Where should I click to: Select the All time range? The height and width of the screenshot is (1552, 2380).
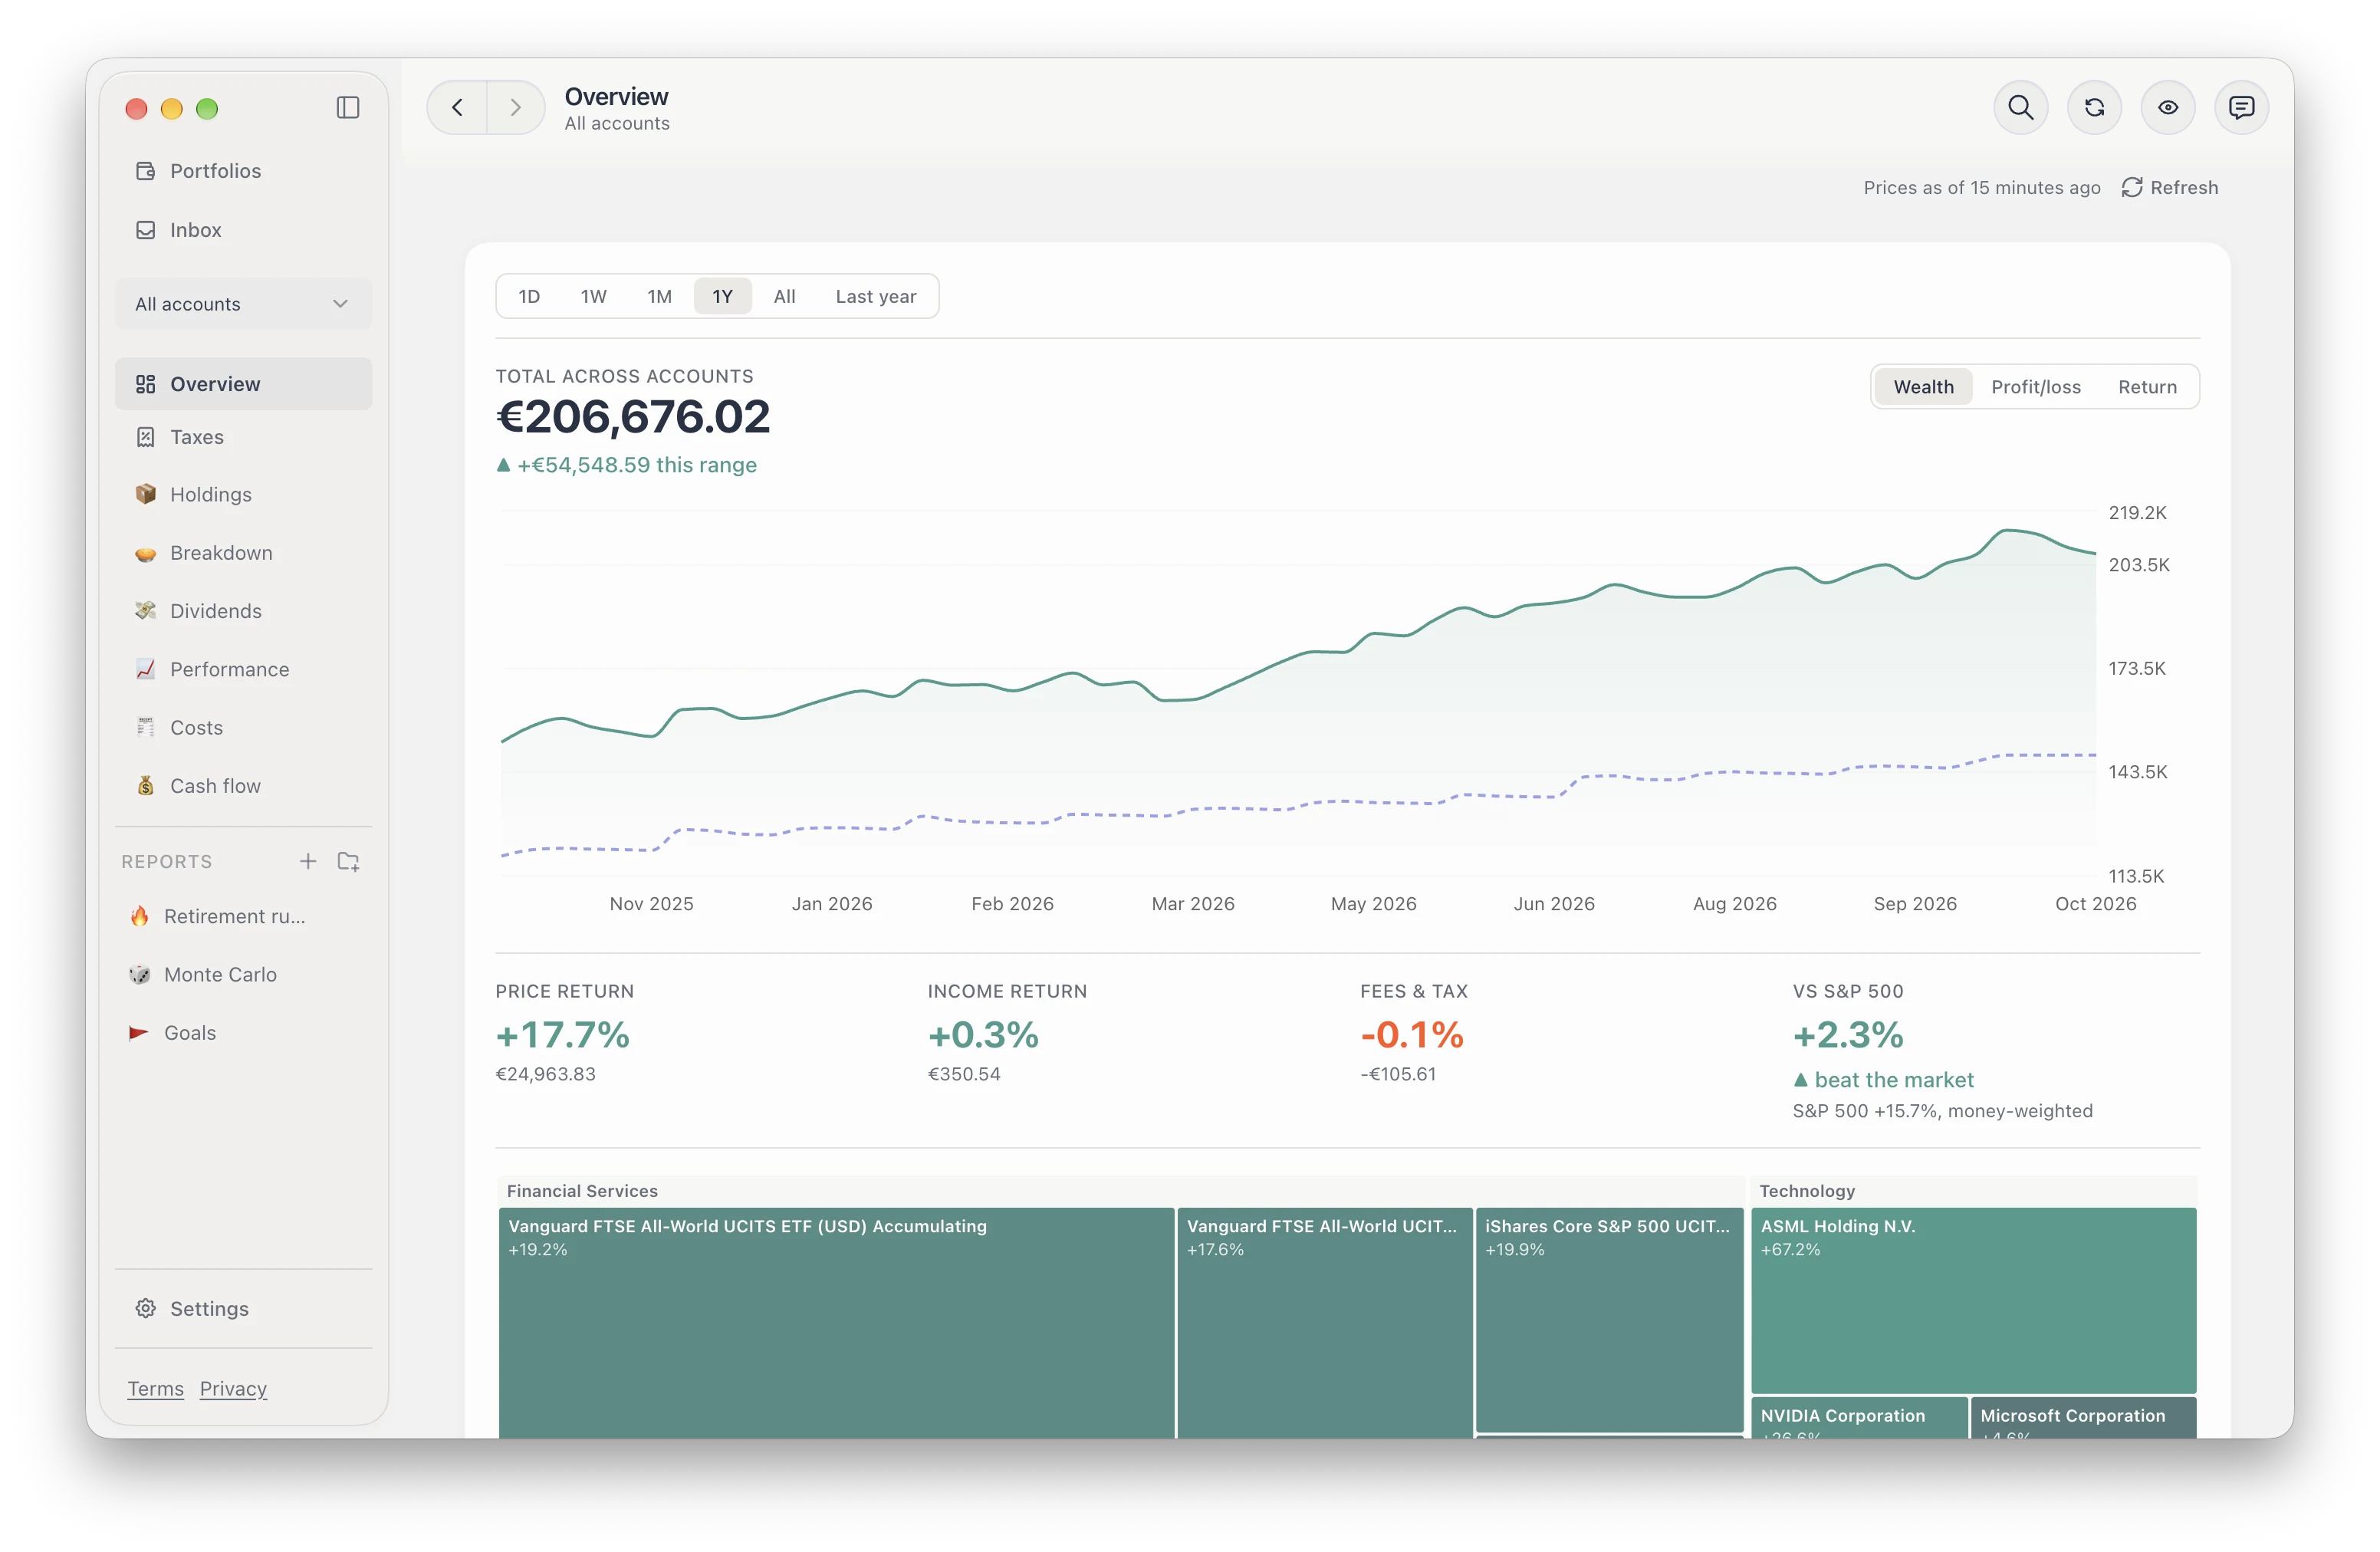pos(785,297)
